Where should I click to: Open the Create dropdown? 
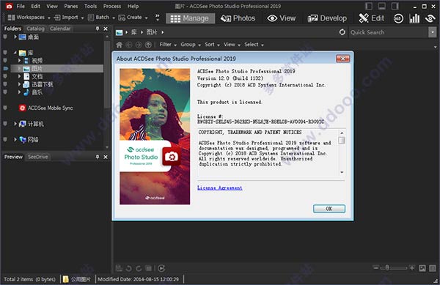[x=133, y=18]
